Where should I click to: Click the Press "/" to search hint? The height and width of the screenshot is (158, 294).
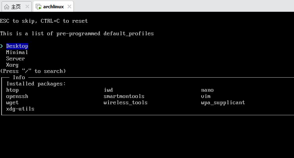pos(33,71)
